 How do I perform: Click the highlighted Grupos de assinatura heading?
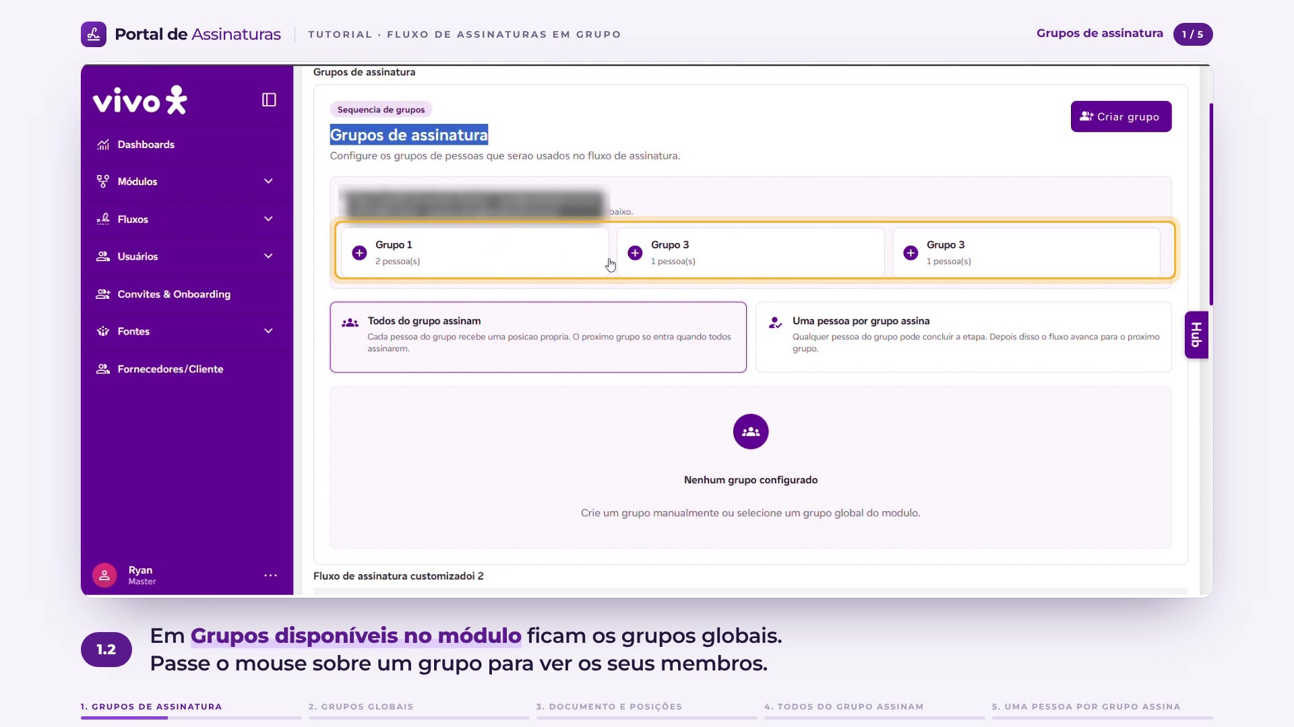[x=409, y=135]
